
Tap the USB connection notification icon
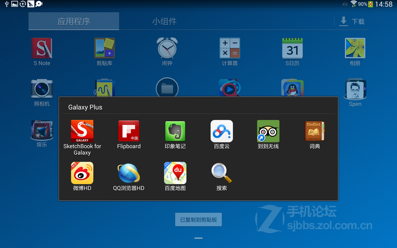(6, 4)
